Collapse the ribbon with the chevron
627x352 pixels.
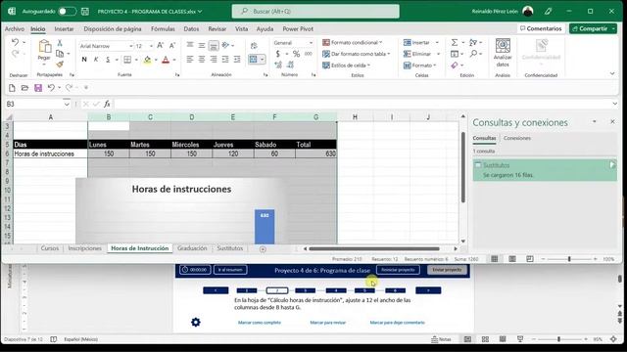coord(612,73)
